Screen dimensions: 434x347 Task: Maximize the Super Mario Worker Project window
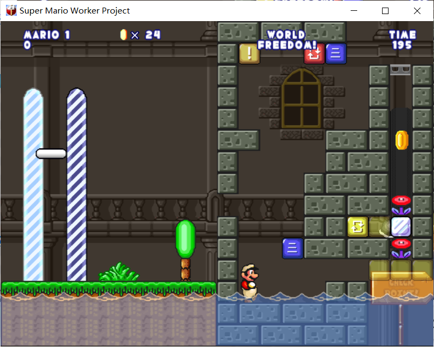385,10
